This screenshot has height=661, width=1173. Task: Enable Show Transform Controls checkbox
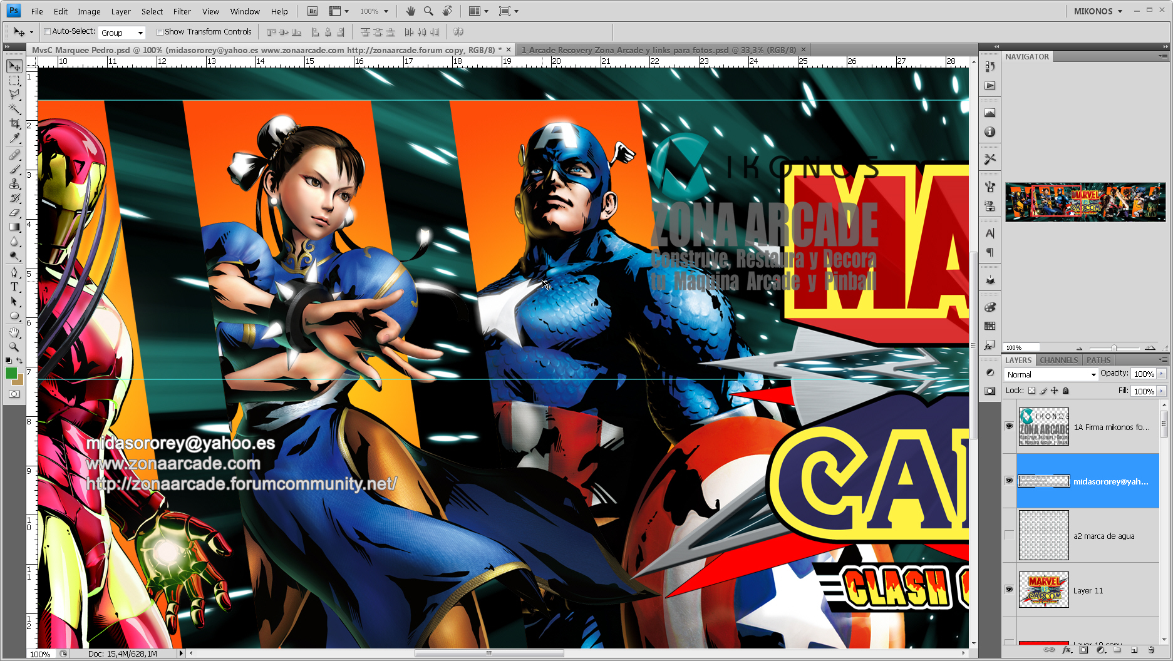[160, 32]
